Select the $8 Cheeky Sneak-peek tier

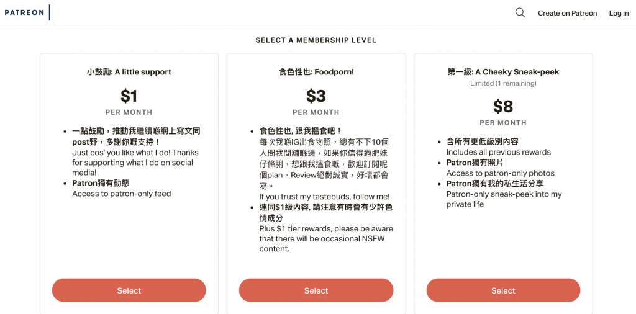coord(503,290)
